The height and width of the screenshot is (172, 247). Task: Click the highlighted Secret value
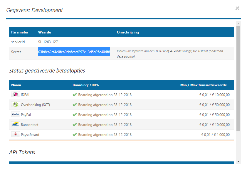tap(74, 52)
